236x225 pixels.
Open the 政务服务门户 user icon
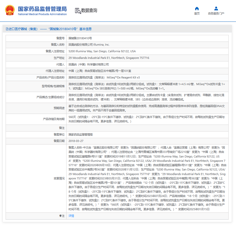click(x=216, y=8)
